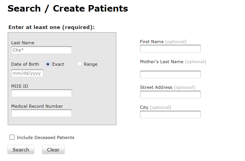The image size is (245, 161).
Task: Click the "Enter at least one (required)" heading
Action: coord(51,27)
